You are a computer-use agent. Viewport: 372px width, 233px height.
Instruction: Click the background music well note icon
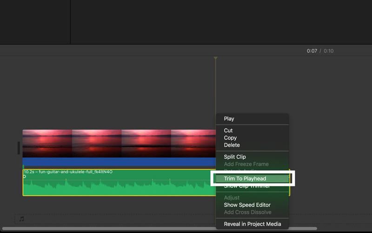(21, 219)
